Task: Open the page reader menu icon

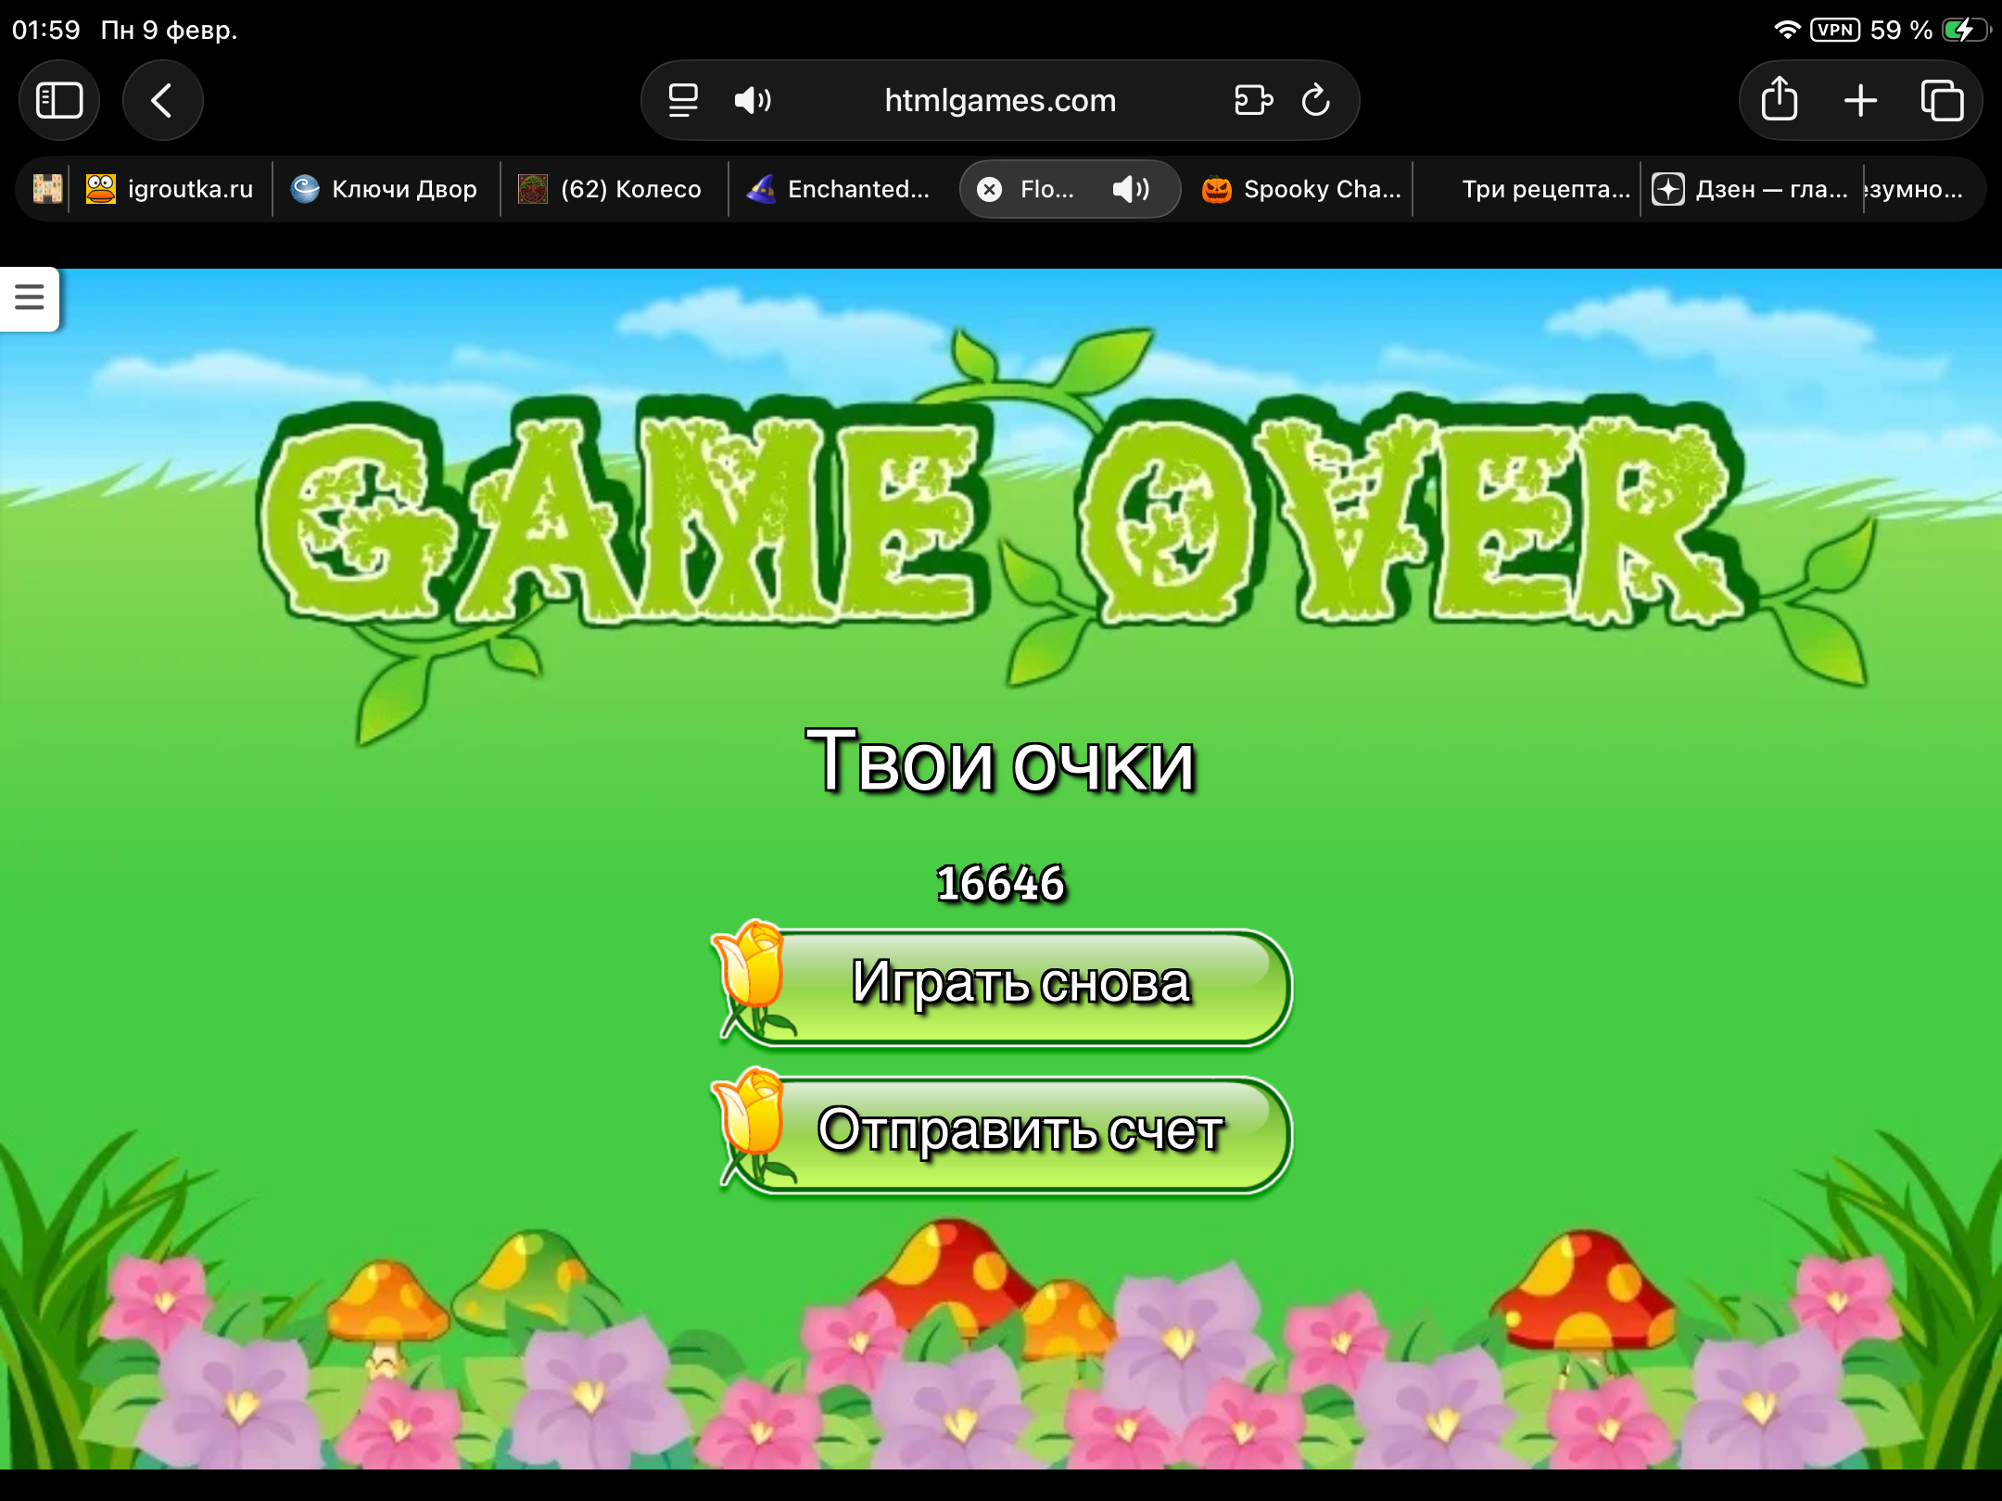Action: (683, 100)
